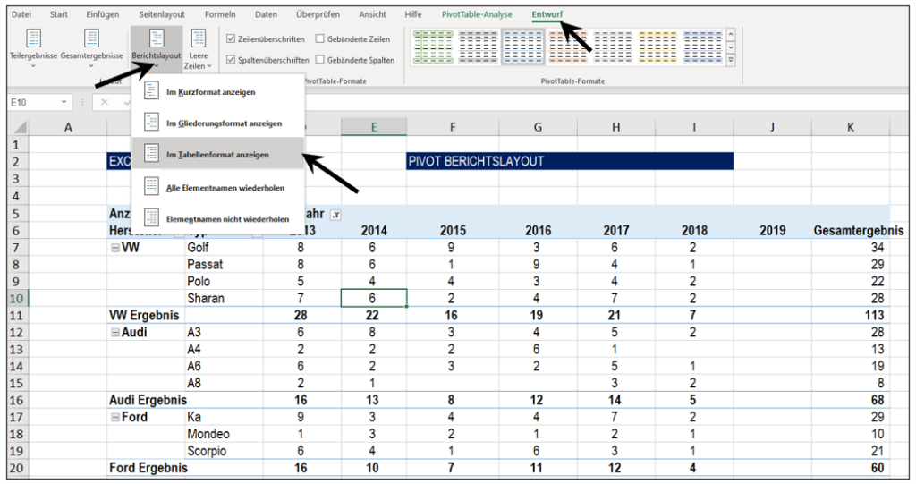Click the Berichtslayout report layout button
The width and height of the screenshot is (916, 484).
point(156,48)
